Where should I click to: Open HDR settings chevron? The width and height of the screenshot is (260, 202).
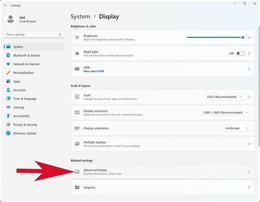tap(249, 69)
